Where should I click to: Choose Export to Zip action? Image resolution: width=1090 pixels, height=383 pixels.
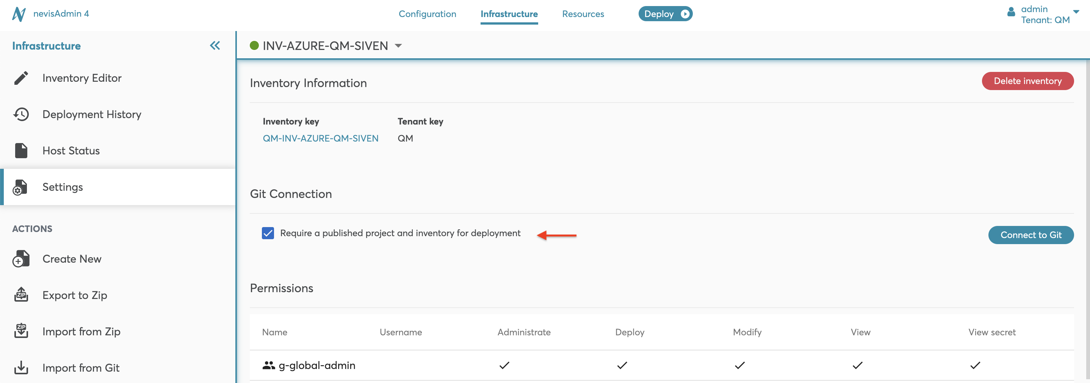117,295
